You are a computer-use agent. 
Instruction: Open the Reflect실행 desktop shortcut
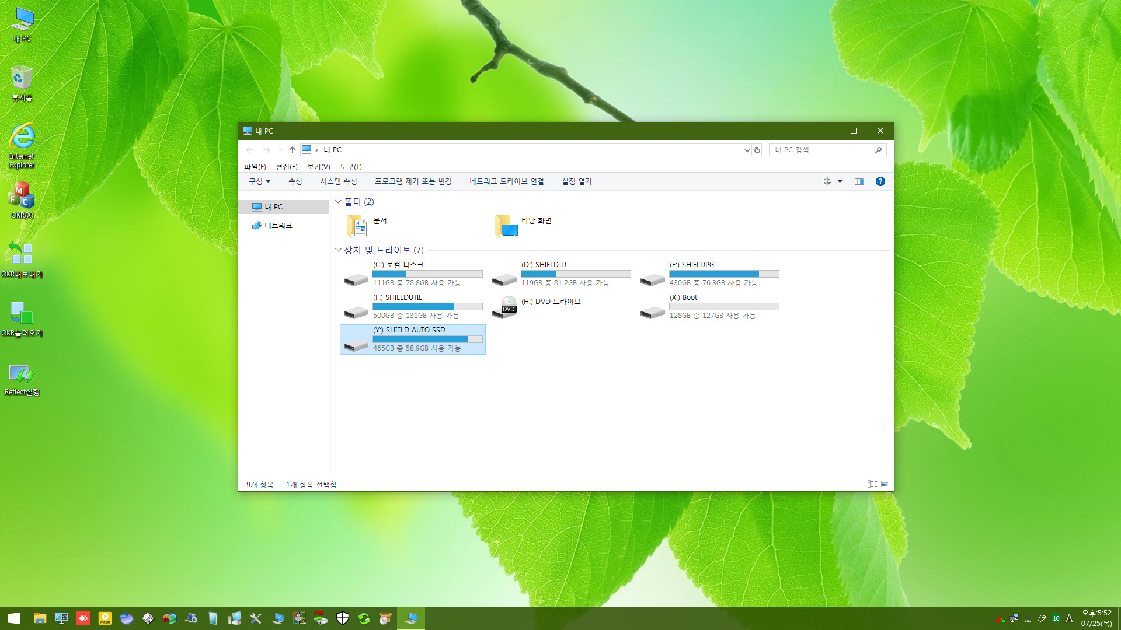tap(22, 380)
